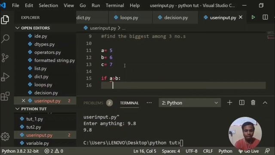Place cursor on code line 15
The height and width of the screenshot is (155, 275).
[x=183, y=78]
